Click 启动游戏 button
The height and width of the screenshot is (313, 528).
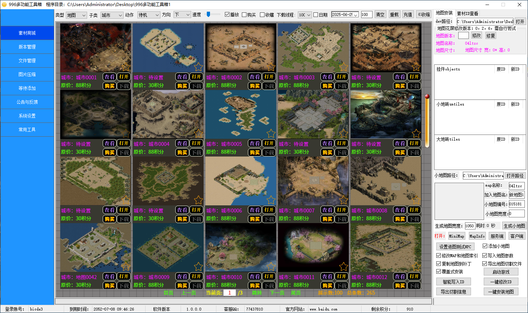pos(501,272)
